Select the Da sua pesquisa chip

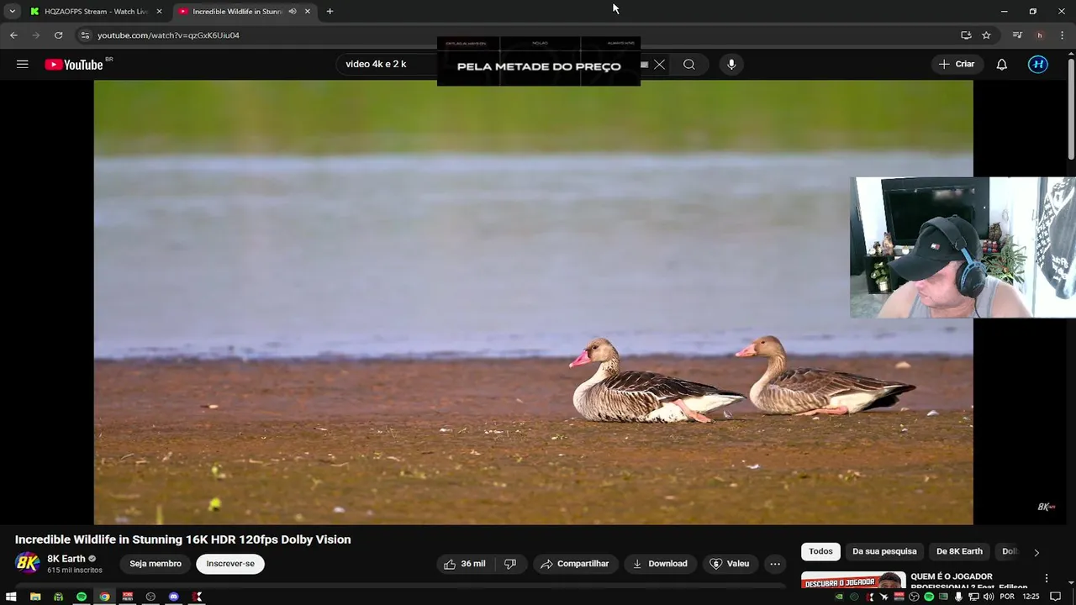point(884,552)
